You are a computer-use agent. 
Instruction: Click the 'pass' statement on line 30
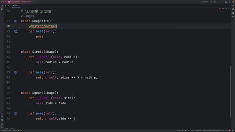click(40, 36)
